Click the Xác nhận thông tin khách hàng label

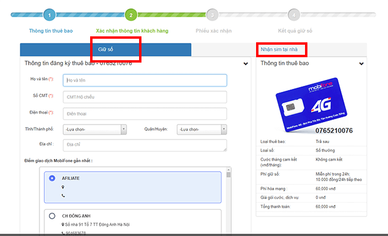132,31
